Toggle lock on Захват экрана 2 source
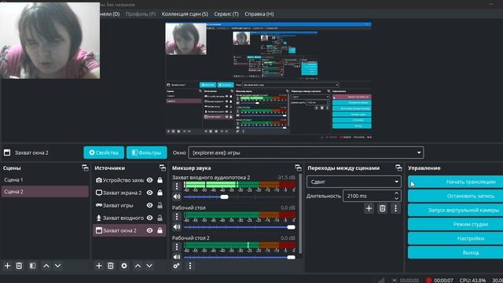Image resolution: width=503 pixels, height=283 pixels. pos(160,193)
